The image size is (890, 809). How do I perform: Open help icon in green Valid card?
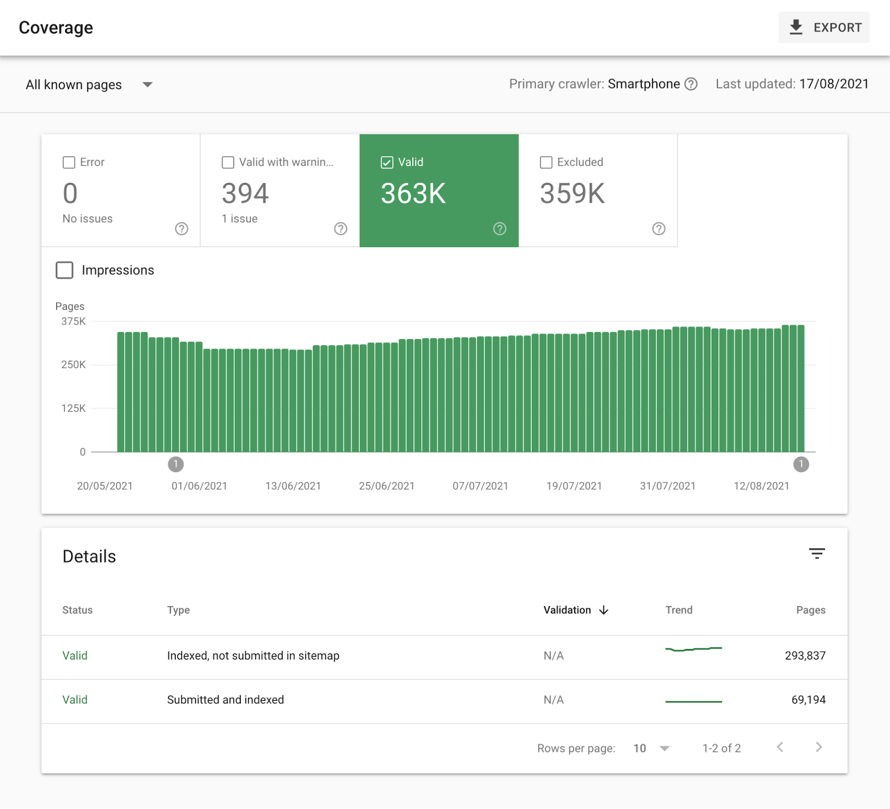pyautogui.click(x=500, y=229)
